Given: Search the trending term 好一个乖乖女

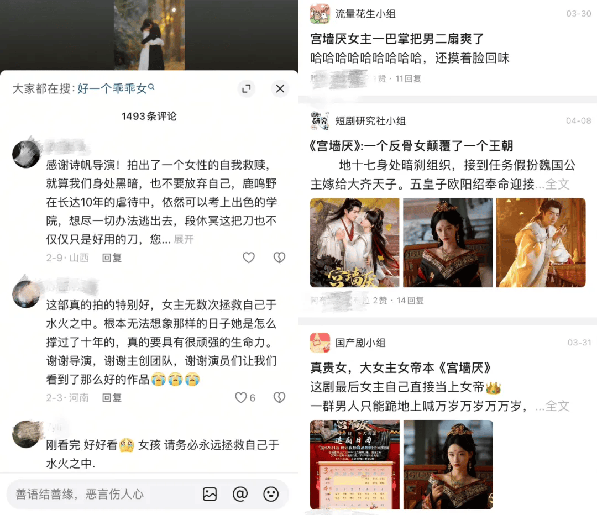Looking at the screenshot, I should (x=116, y=88).
